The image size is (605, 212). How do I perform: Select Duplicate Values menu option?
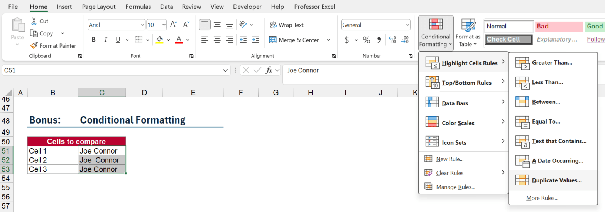(556, 180)
